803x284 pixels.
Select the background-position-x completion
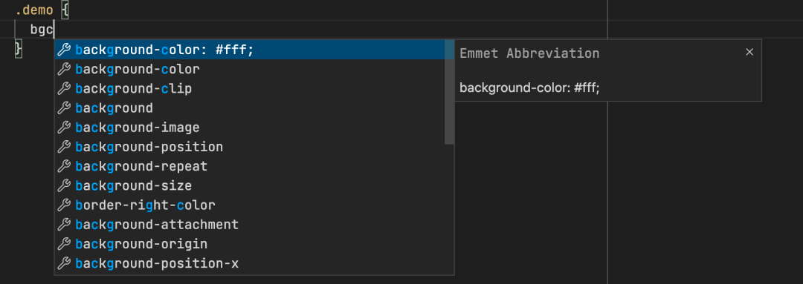tap(250, 263)
